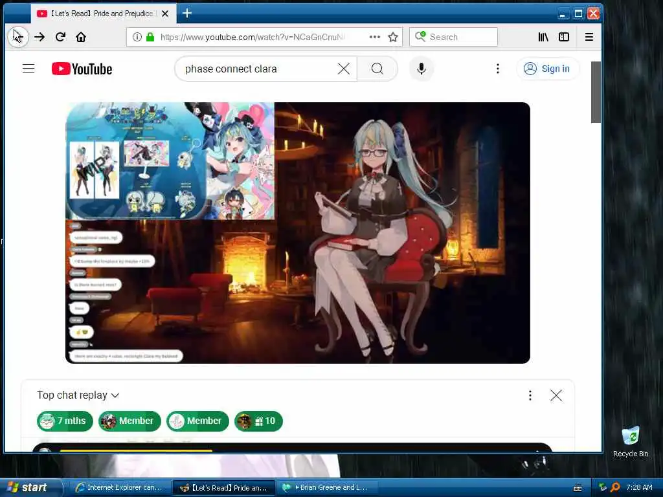
Task: Open the Recycle Bin on the desktop
Action: click(631, 441)
